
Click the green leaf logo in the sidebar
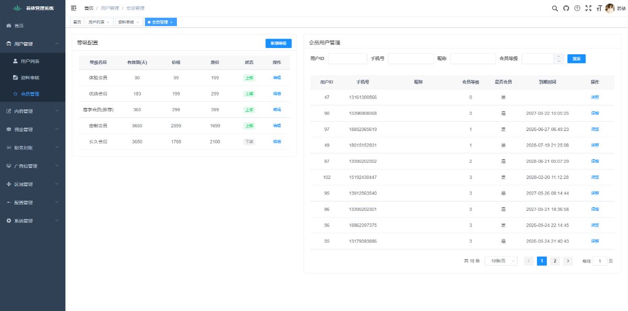tap(17, 8)
